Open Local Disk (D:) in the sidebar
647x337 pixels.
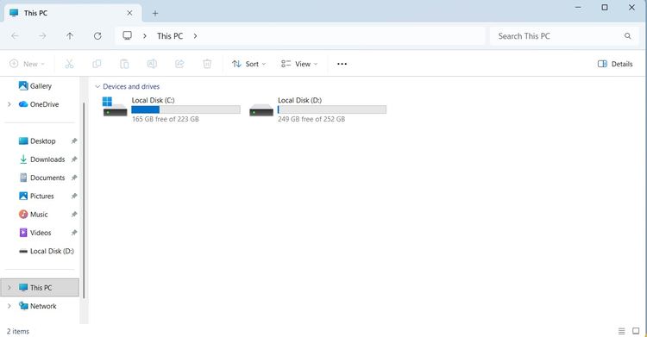47,251
